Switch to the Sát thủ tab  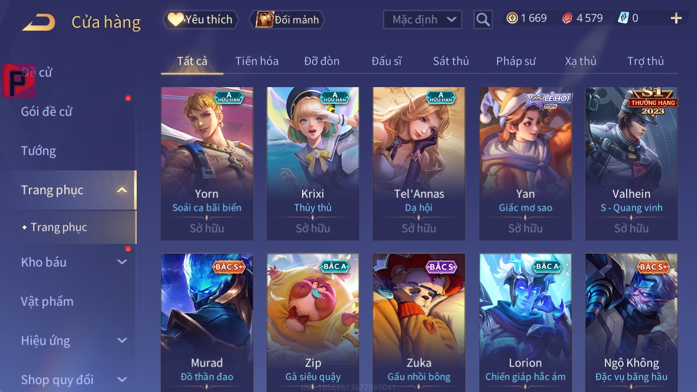(451, 61)
